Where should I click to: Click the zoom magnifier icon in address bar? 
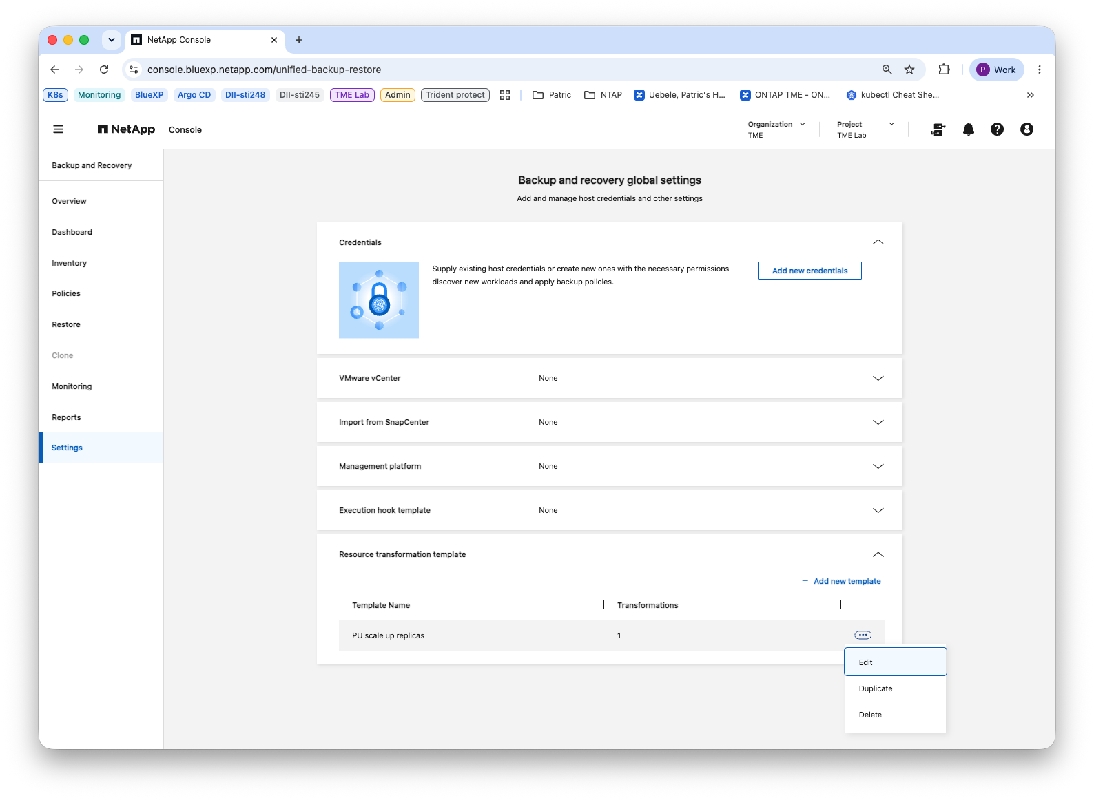[x=887, y=70]
